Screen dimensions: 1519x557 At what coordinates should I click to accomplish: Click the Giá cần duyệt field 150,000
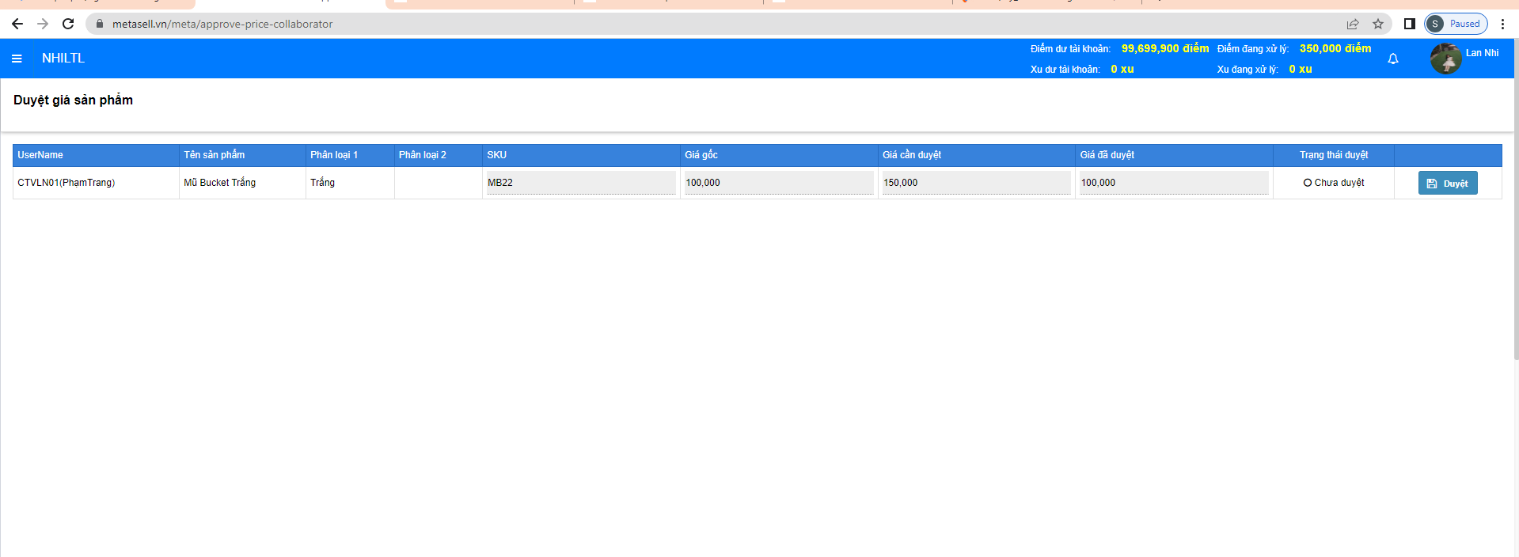[x=976, y=183]
